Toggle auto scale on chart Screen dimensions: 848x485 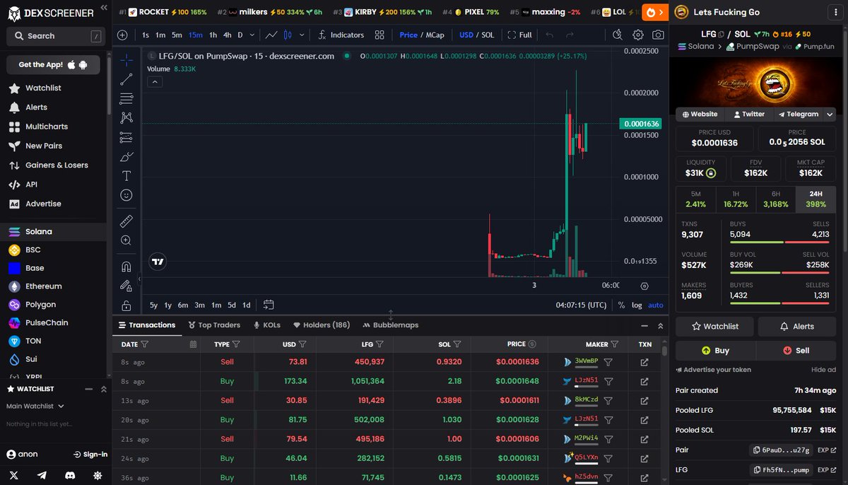click(656, 305)
